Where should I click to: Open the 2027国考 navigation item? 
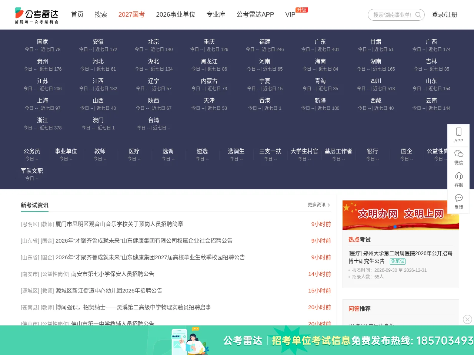pyautogui.click(x=131, y=14)
